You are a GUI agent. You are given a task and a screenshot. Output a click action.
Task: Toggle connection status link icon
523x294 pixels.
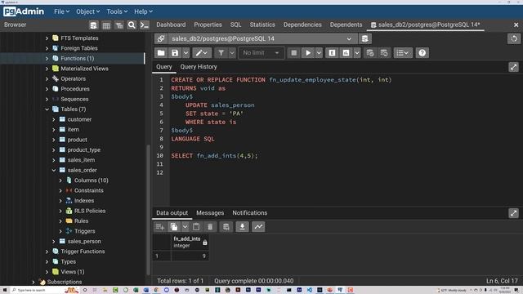161,38
